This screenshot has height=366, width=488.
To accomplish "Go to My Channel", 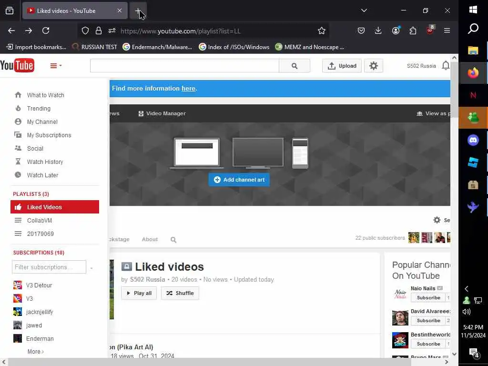I will 42,122.
